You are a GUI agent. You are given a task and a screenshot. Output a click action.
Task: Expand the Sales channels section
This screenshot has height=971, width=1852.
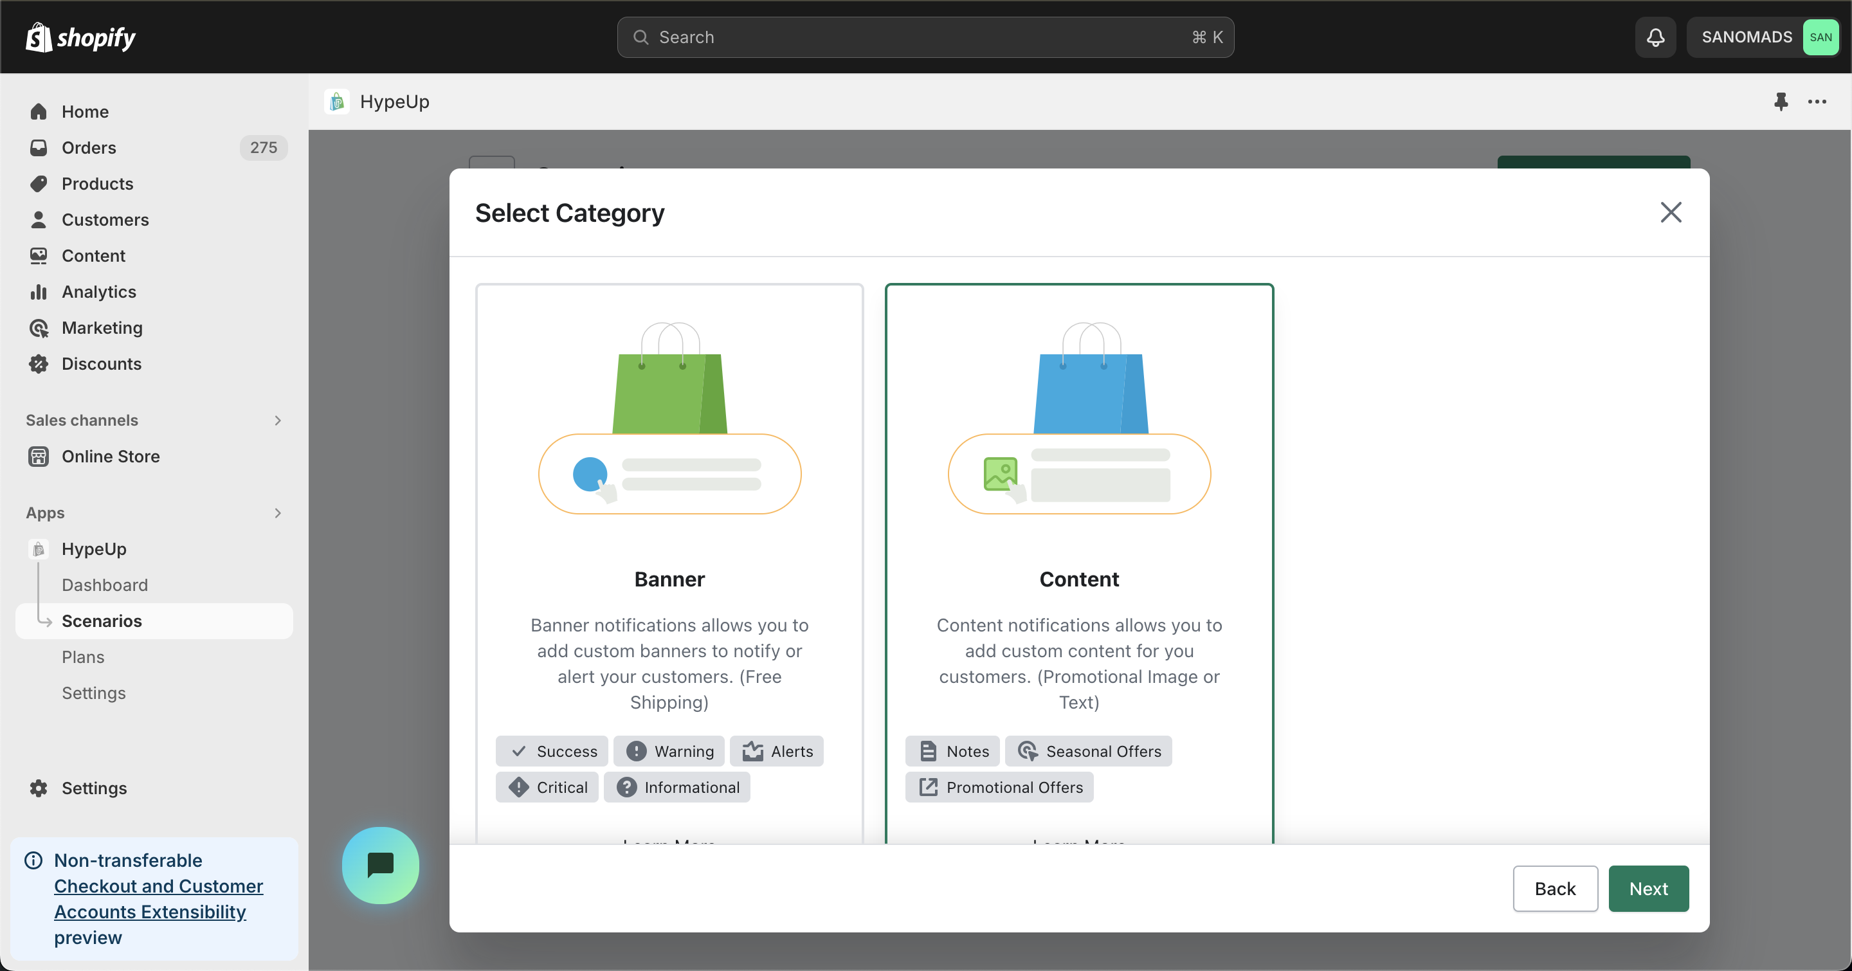click(278, 421)
